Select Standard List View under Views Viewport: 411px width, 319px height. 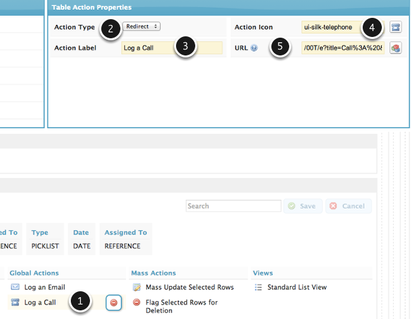(297, 287)
